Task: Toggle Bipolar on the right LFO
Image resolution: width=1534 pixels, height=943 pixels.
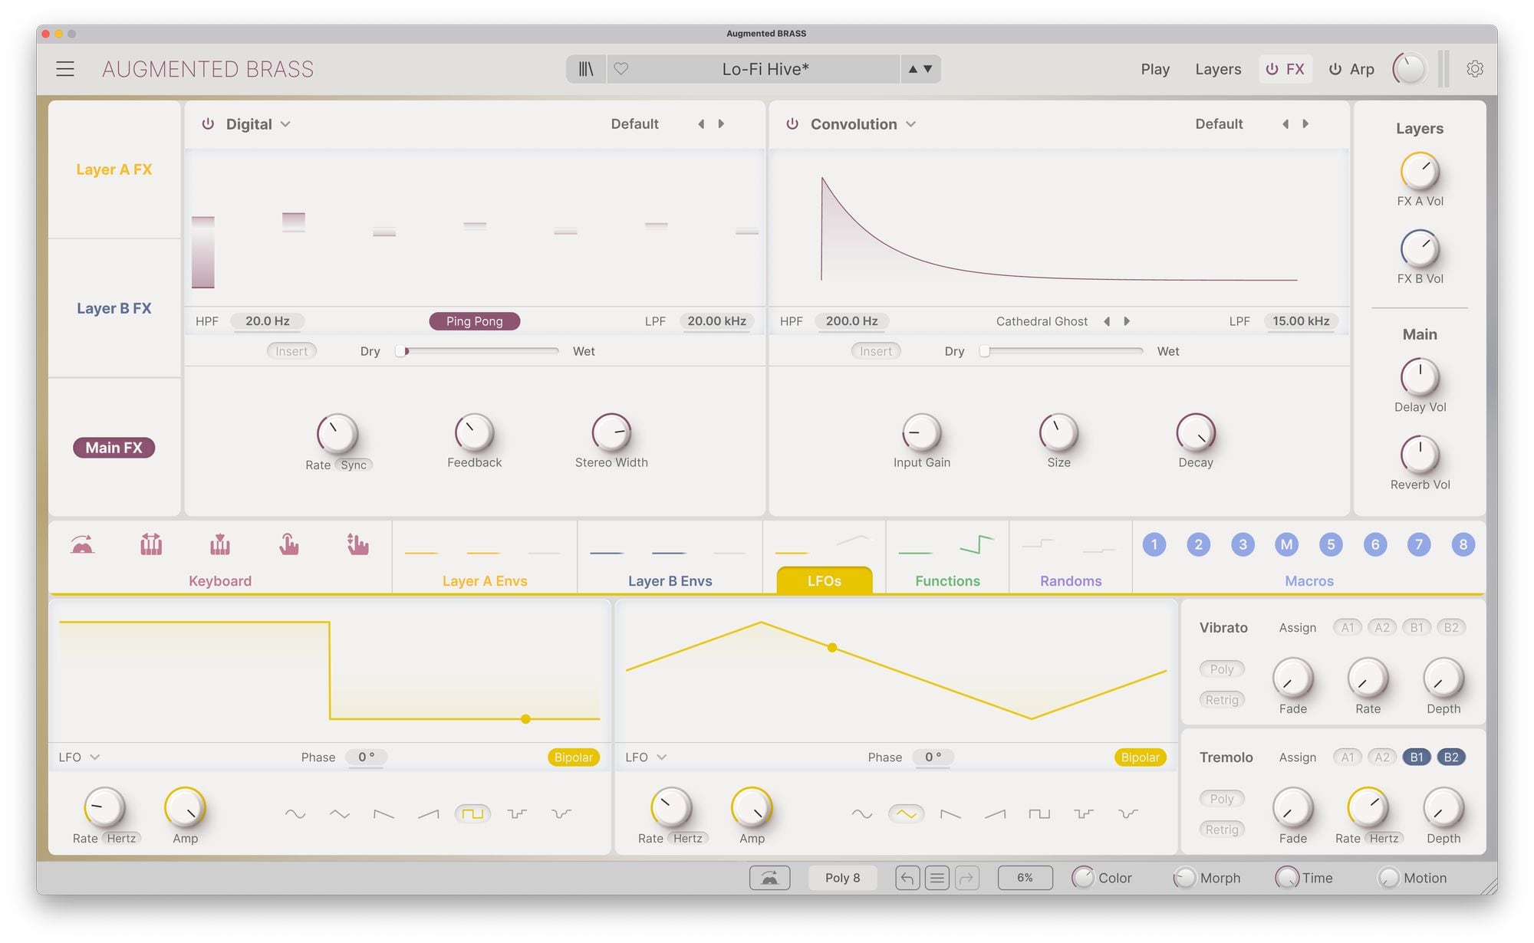Action: (1141, 757)
